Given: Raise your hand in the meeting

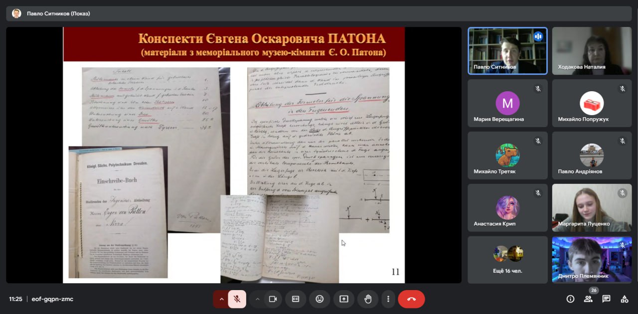Looking at the screenshot, I should [x=368, y=299].
